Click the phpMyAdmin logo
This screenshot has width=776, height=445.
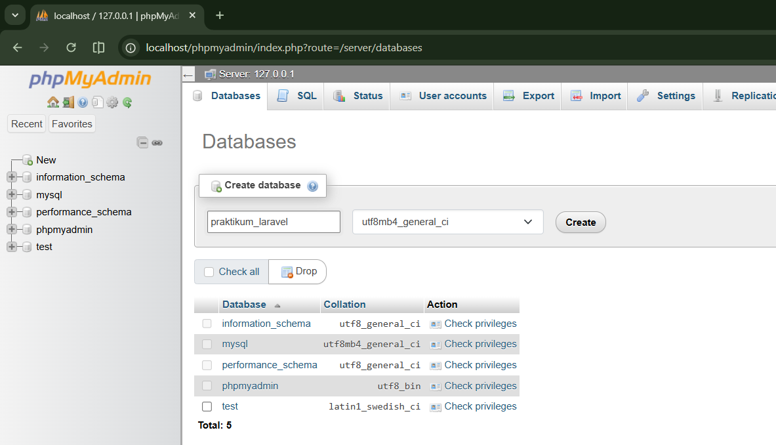point(90,79)
